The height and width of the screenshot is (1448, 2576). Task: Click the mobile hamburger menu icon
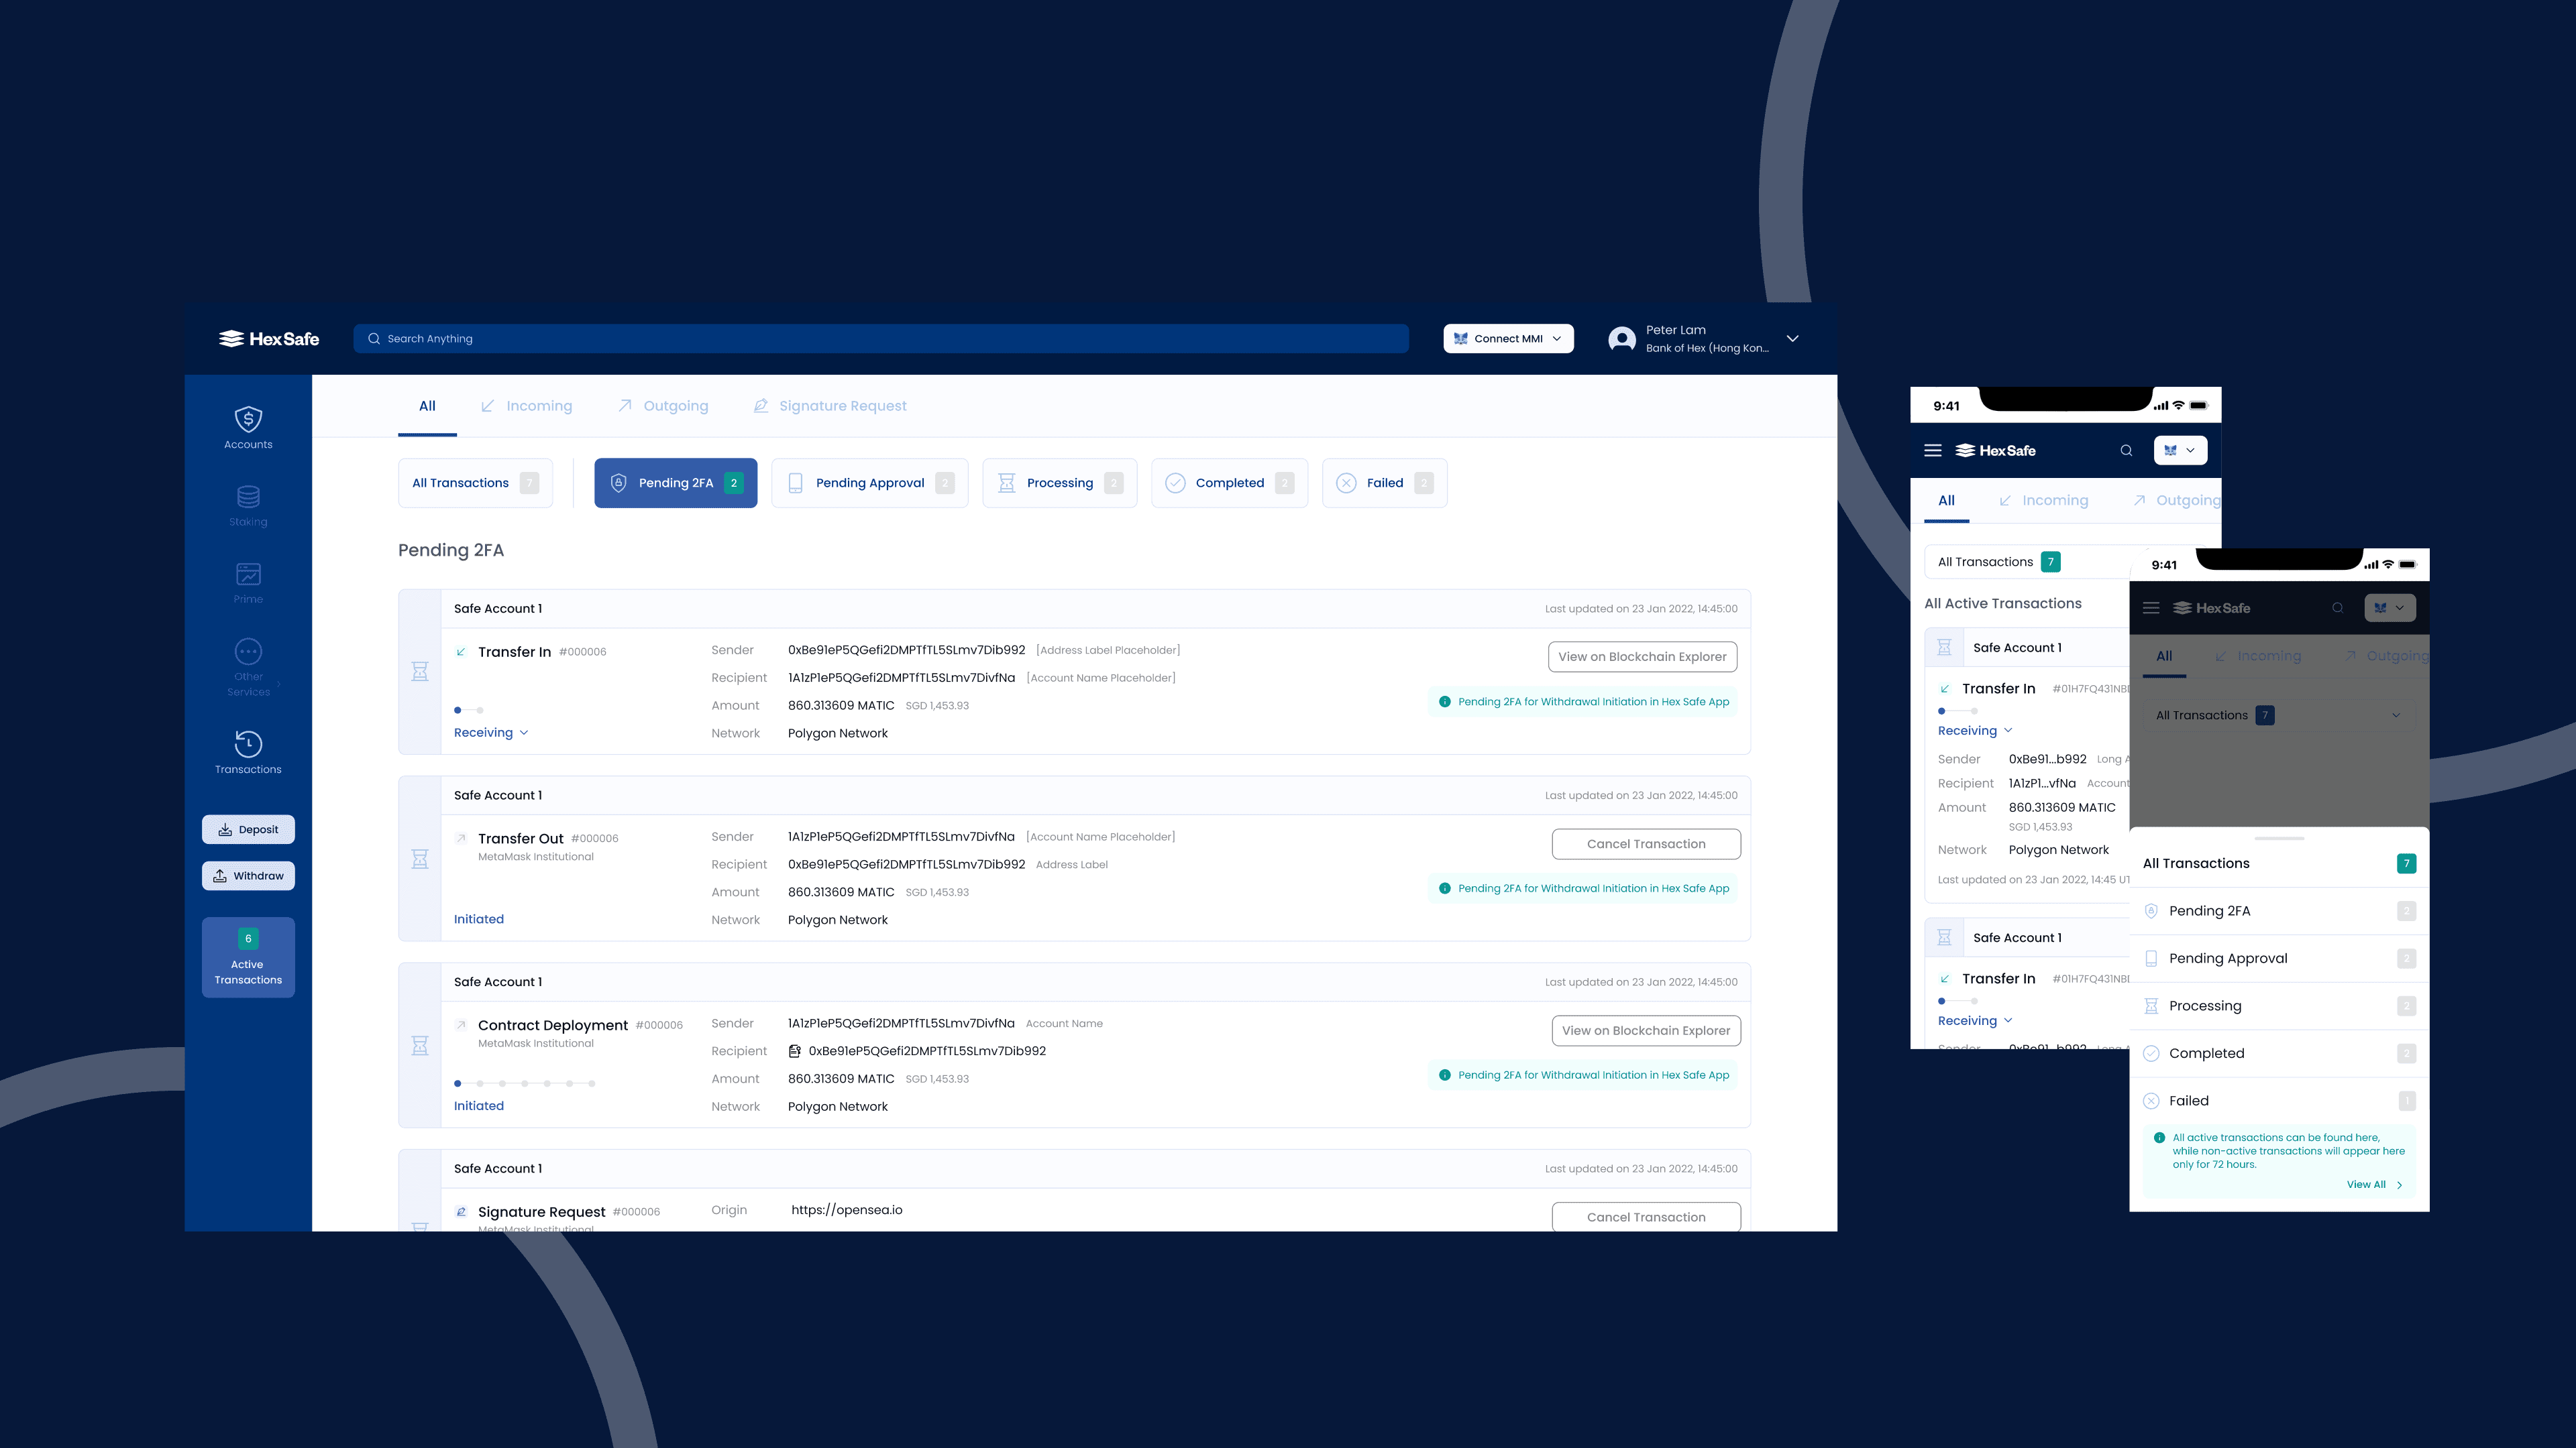pos(1933,450)
